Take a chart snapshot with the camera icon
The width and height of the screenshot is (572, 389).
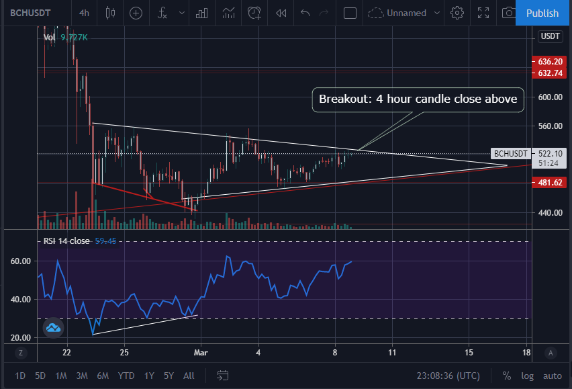pyautogui.click(x=508, y=13)
